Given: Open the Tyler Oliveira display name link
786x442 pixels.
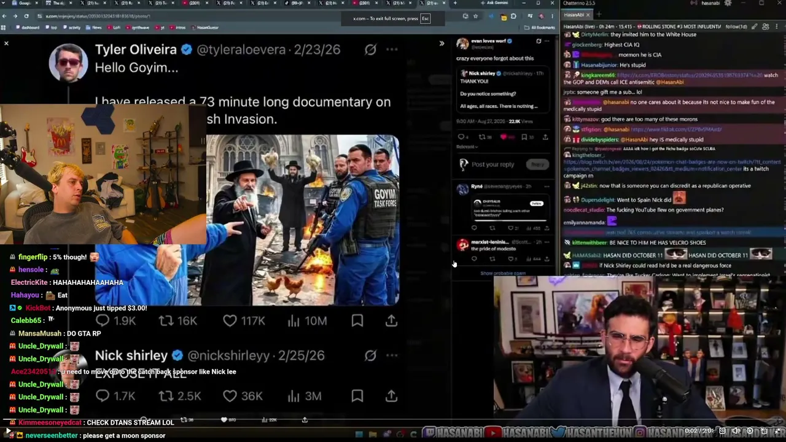Looking at the screenshot, I should point(136,50).
